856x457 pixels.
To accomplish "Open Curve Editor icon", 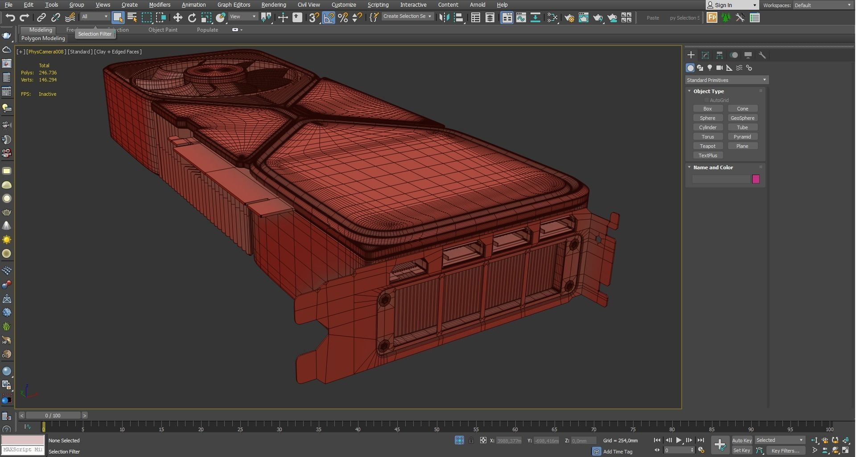I will coord(521,17).
